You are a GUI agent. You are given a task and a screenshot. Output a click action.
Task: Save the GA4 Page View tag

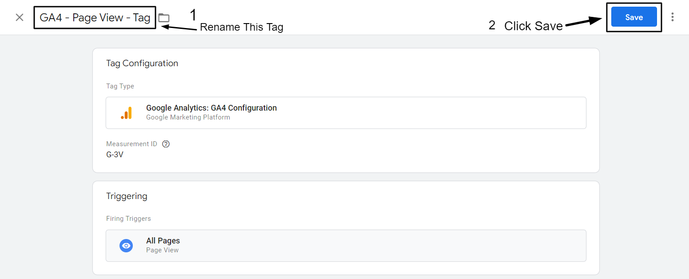(x=633, y=17)
